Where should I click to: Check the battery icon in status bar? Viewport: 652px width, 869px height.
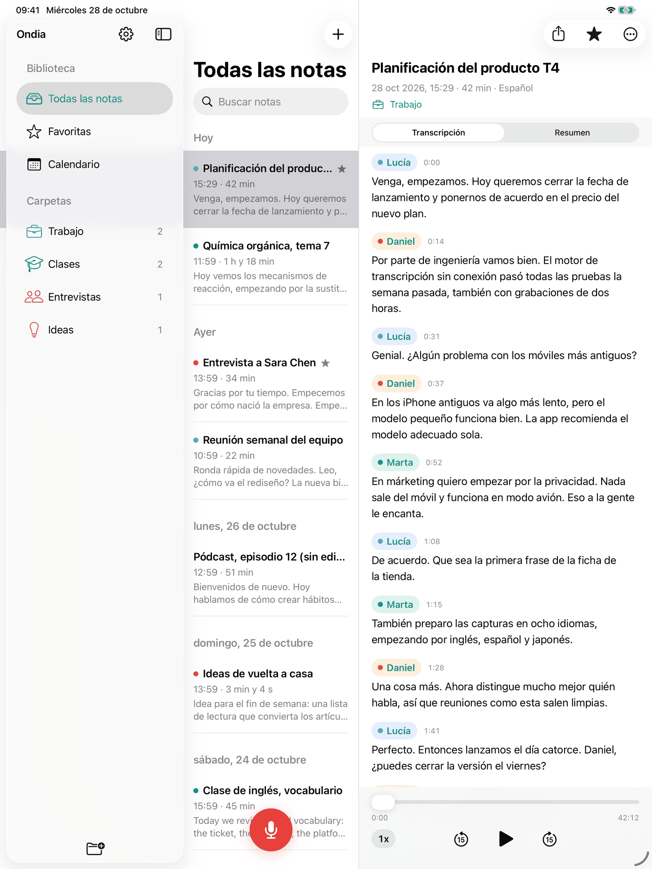(x=627, y=10)
